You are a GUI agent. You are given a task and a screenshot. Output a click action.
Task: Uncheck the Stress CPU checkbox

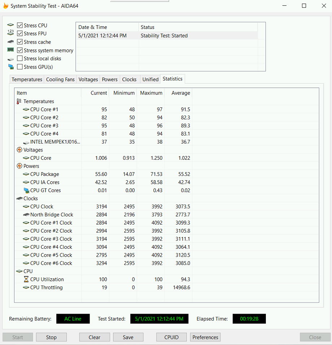point(20,25)
